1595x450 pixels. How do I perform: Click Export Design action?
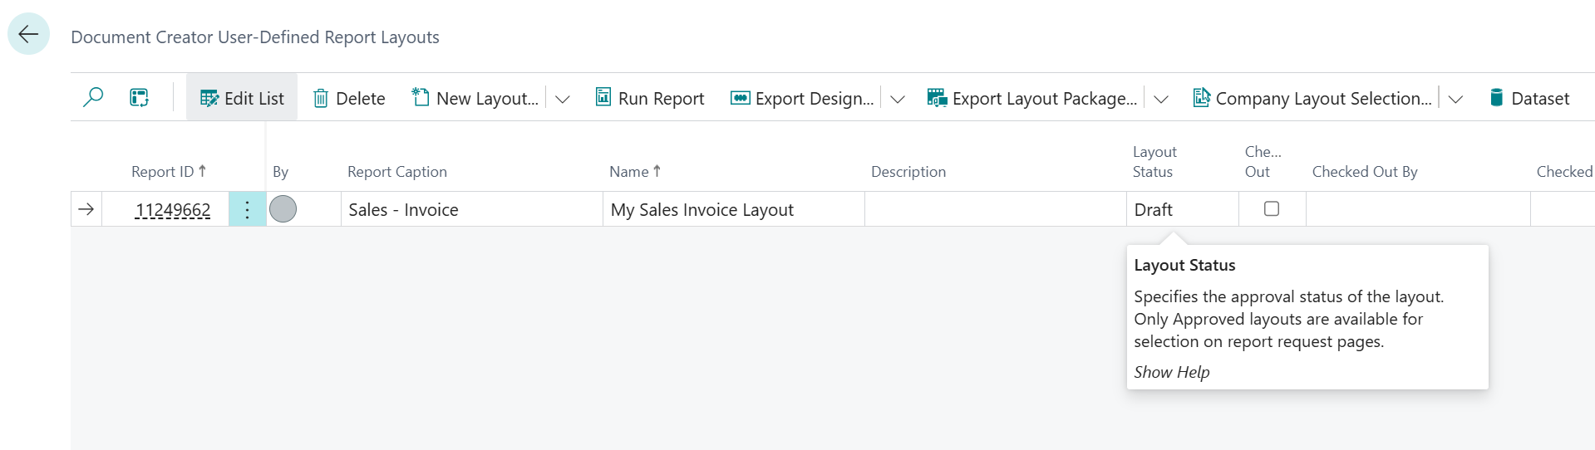802,98
